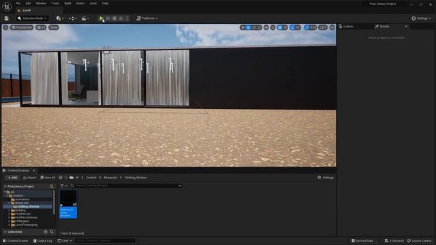Change the grid snap size value
The image size is (436, 245).
285,27
